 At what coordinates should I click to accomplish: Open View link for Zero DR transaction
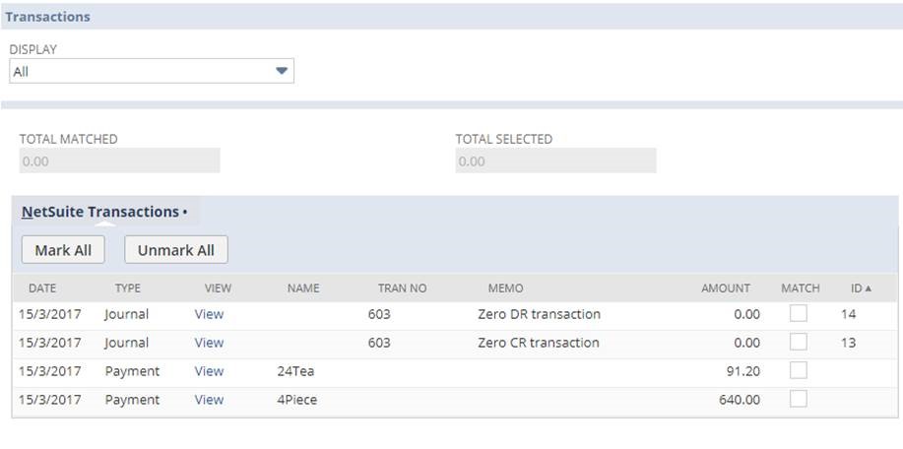pyautogui.click(x=209, y=315)
